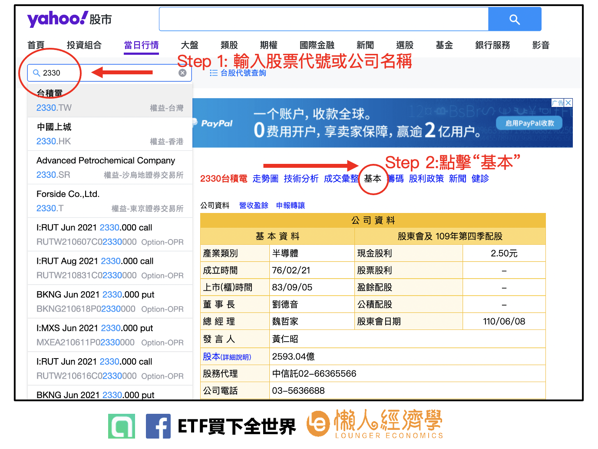Open the 國際金融 nav item
The width and height of the screenshot is (598, 449).
point(317,45)
